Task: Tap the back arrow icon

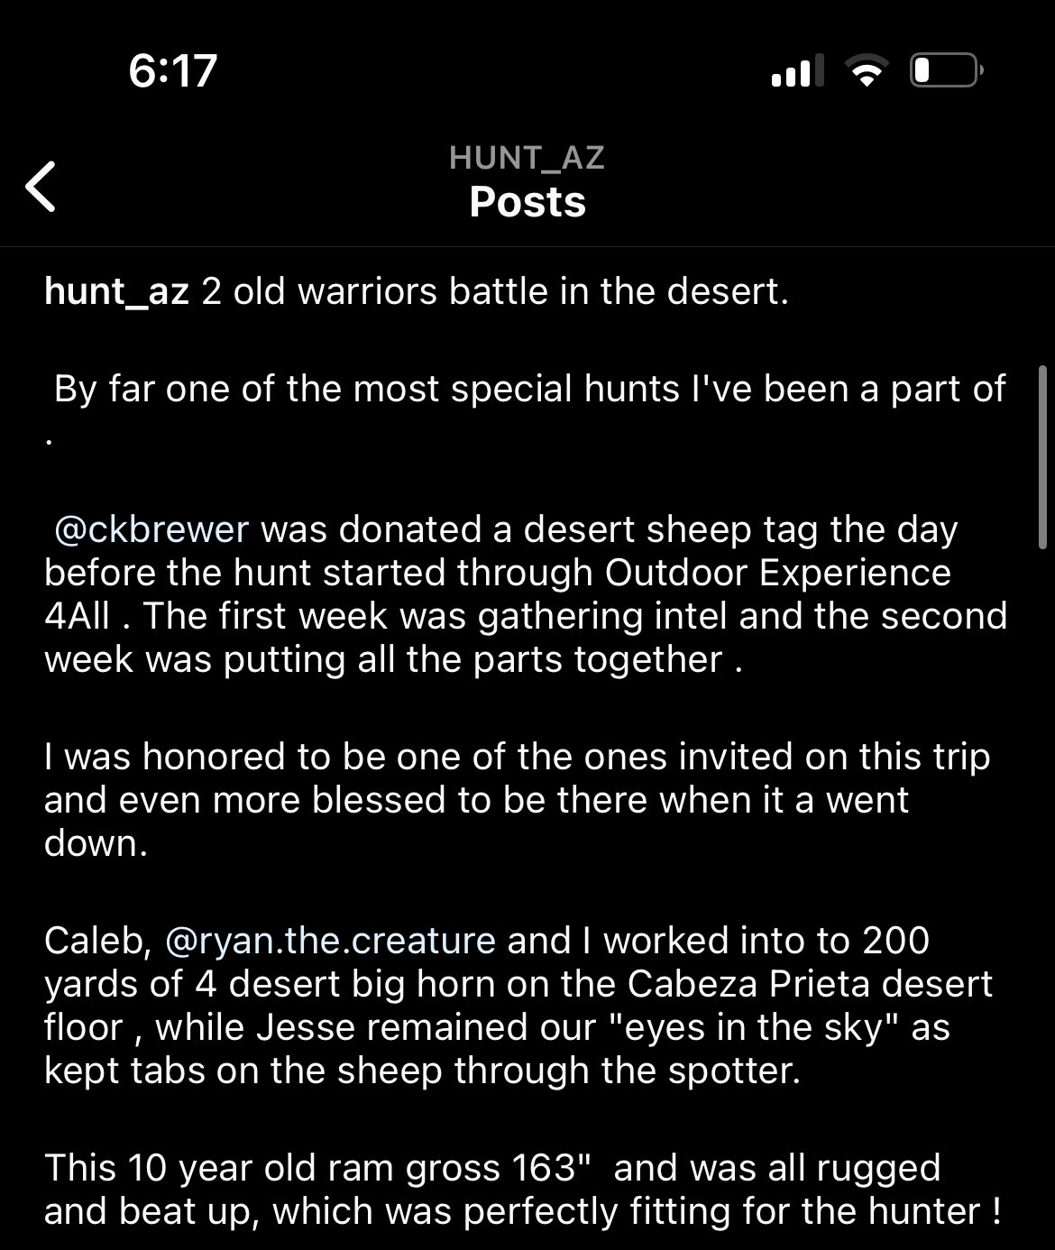Action: [x=41, y=187]
